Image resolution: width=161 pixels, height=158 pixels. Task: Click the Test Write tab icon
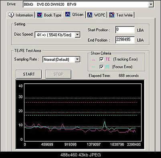point(112,15)
